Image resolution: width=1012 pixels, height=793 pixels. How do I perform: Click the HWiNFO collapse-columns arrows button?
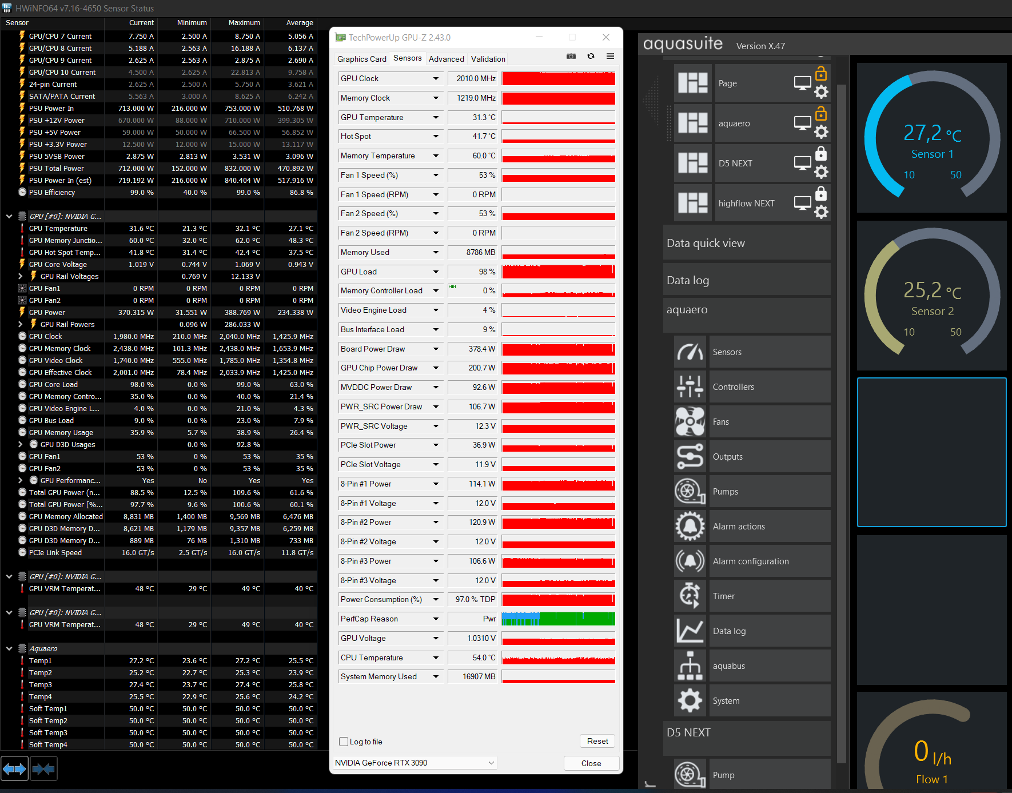pyautogui.click(x=43, y=769)
